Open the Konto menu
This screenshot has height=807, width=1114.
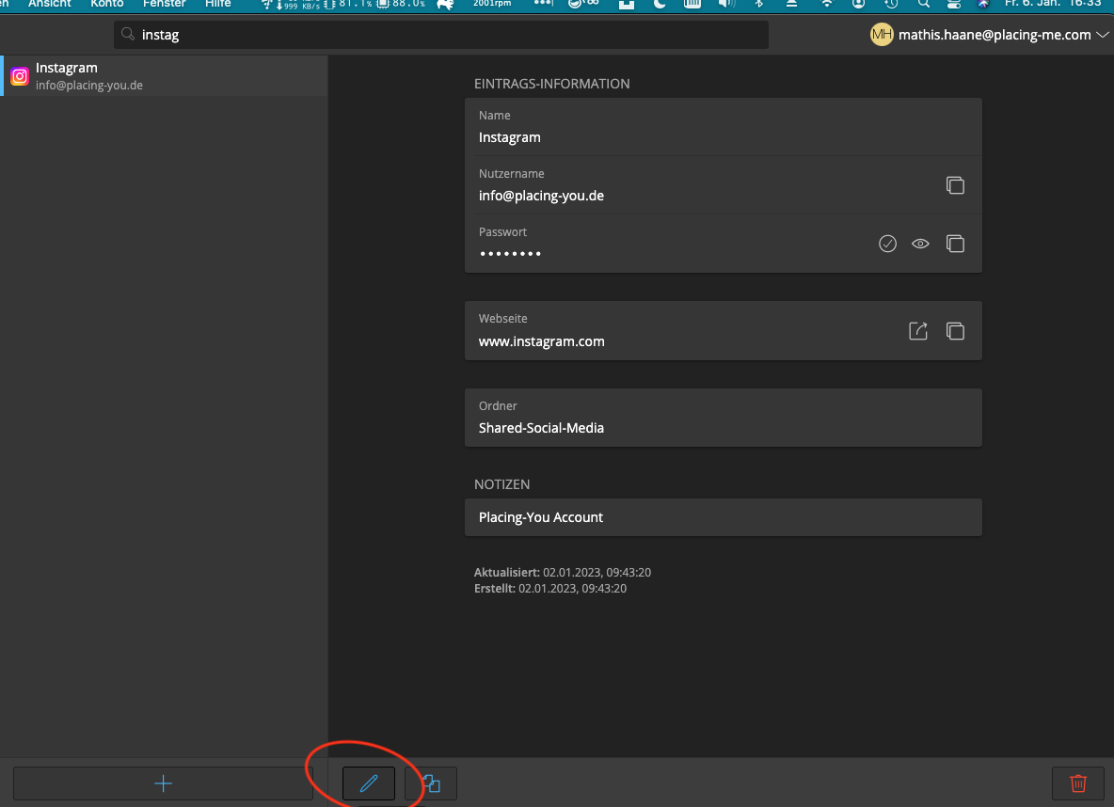[106, 4]
